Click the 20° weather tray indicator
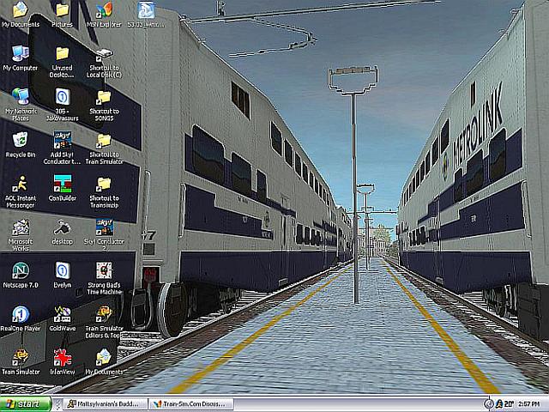The width and height of the screenshot is (549, 412). [509, 404]
